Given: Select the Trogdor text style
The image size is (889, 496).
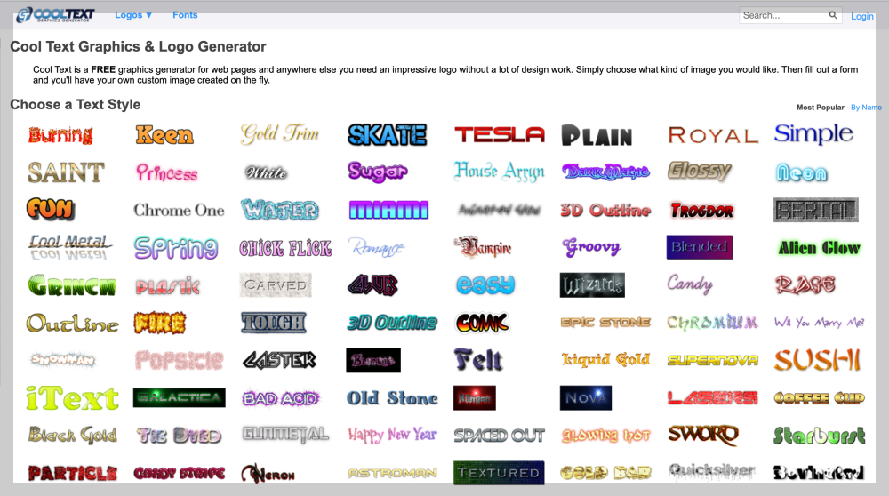Looking at the screenshot, I should 702,211.
